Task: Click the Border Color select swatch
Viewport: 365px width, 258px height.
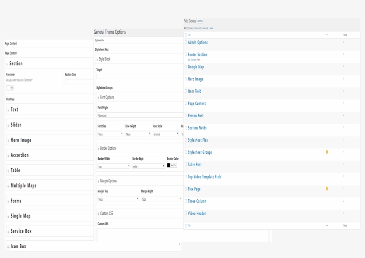Action: [171, 165]
